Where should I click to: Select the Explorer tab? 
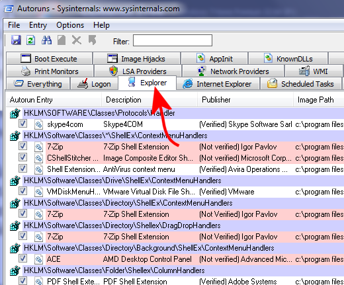[x=148, y=83]
